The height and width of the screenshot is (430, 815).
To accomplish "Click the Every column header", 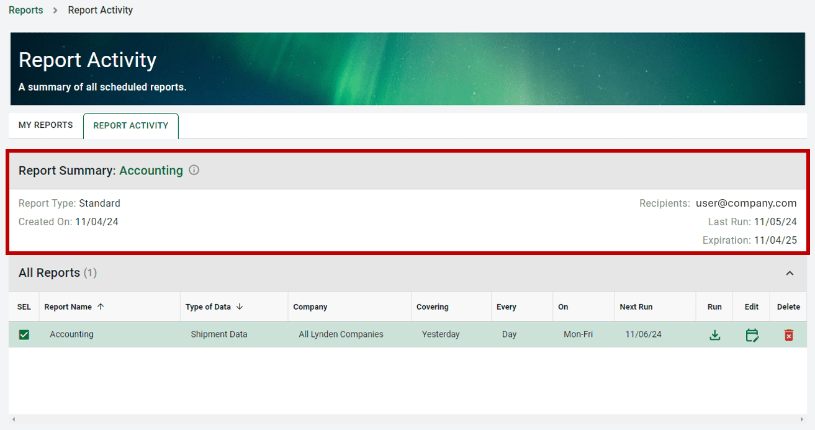I will 506,307.
